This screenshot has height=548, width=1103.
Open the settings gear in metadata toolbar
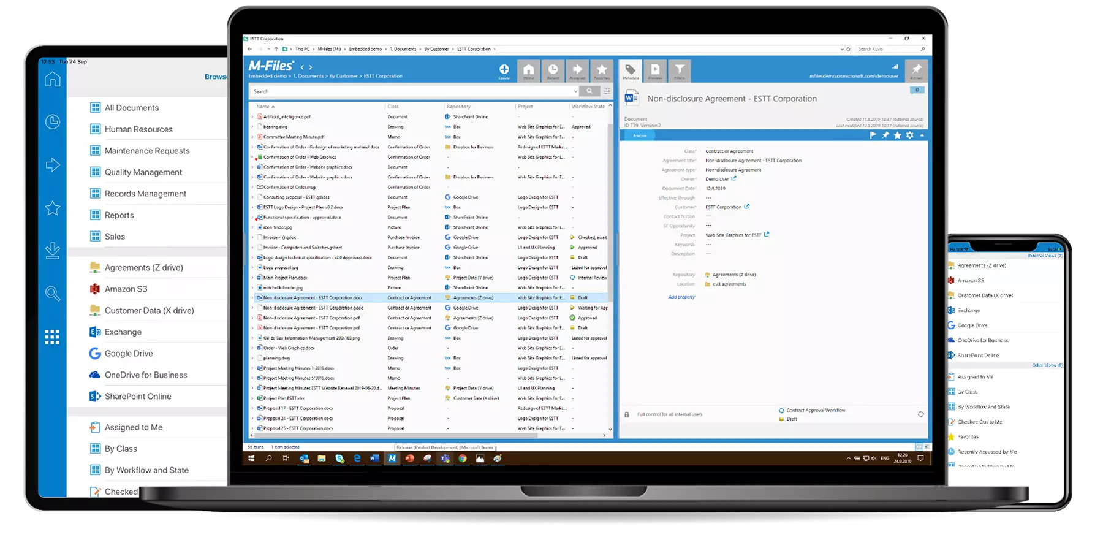[910, 135]
